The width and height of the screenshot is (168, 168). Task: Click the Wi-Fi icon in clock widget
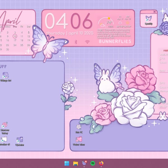tap(87, 42)
